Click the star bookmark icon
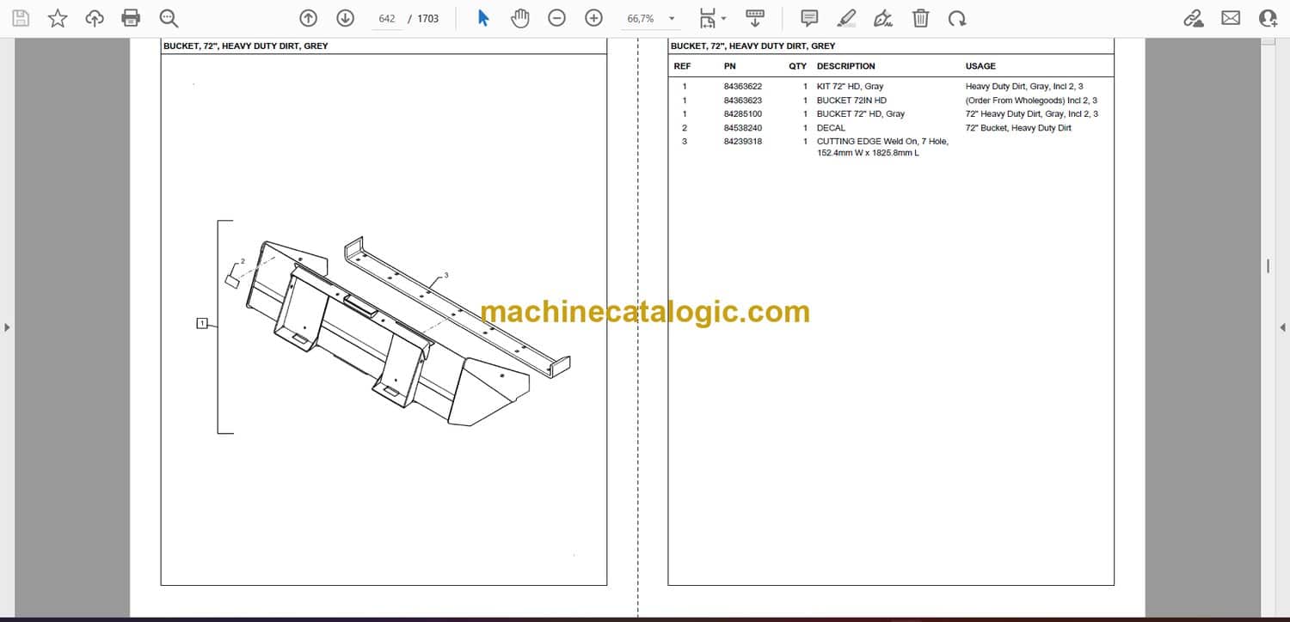The height and width of the screenshot is (622, 1290). click(58, 18)
